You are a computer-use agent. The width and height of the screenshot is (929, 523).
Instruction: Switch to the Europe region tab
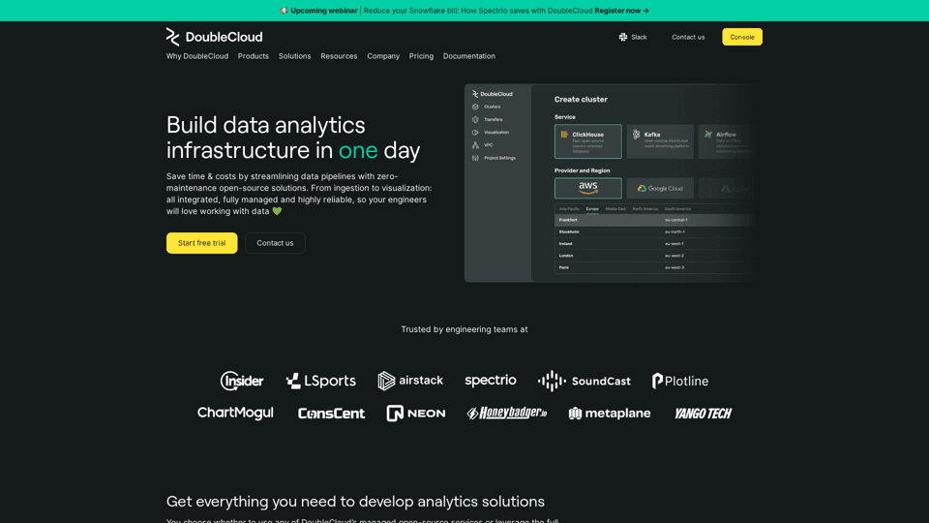[x=592, y=209]
